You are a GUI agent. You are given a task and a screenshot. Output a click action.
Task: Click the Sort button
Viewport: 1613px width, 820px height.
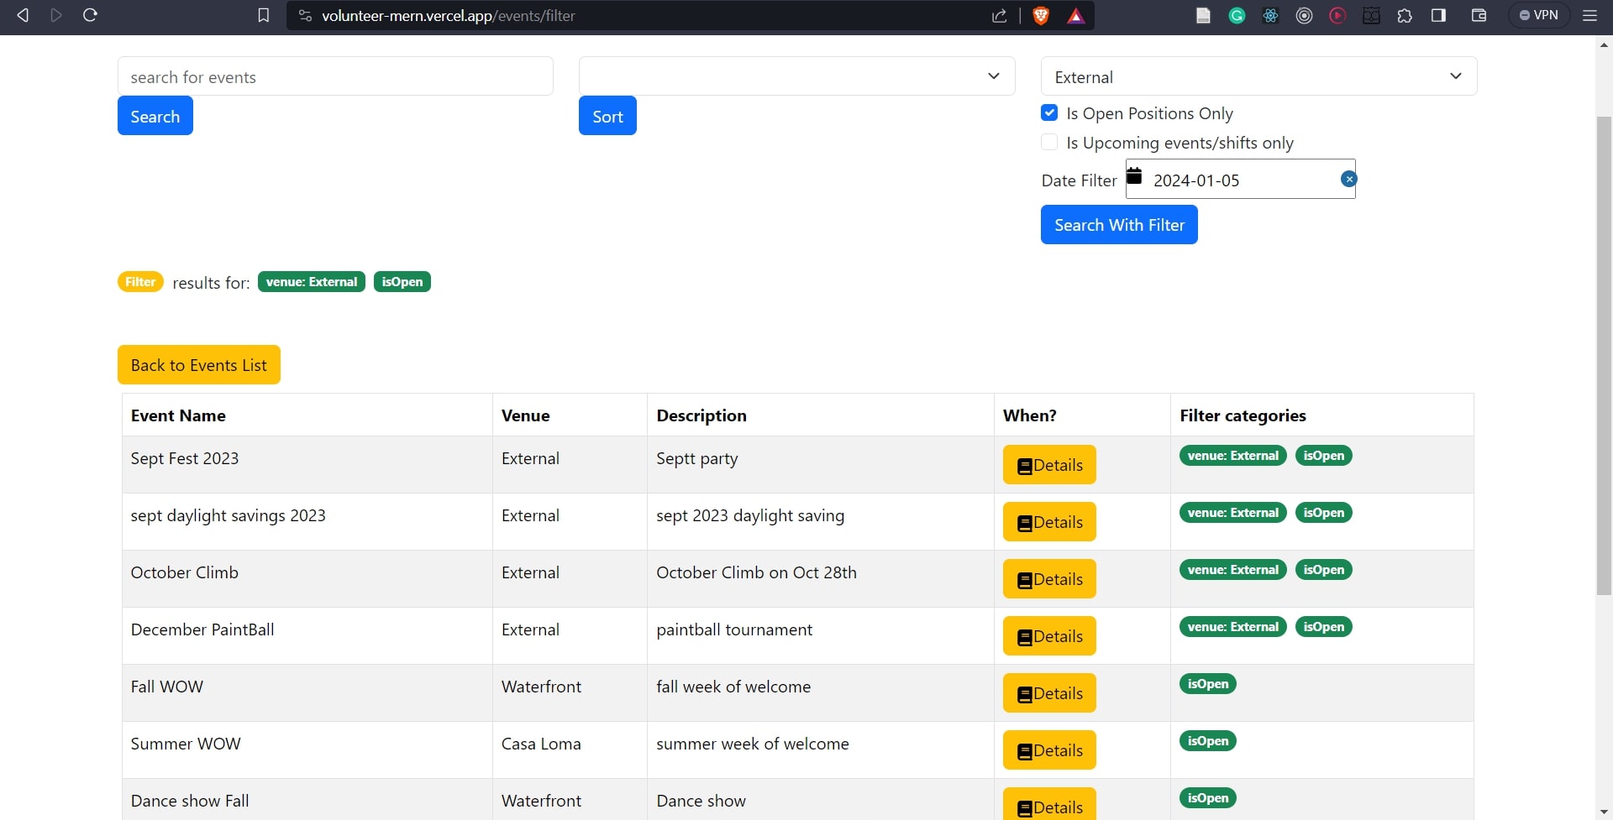[x=607, y=116]
